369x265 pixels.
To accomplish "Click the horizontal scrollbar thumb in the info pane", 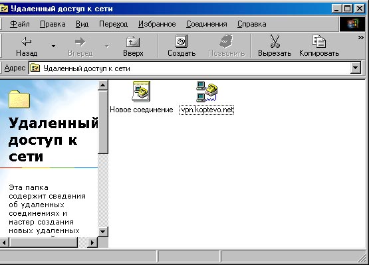I will pyautogui.click(x=43, y=242).
